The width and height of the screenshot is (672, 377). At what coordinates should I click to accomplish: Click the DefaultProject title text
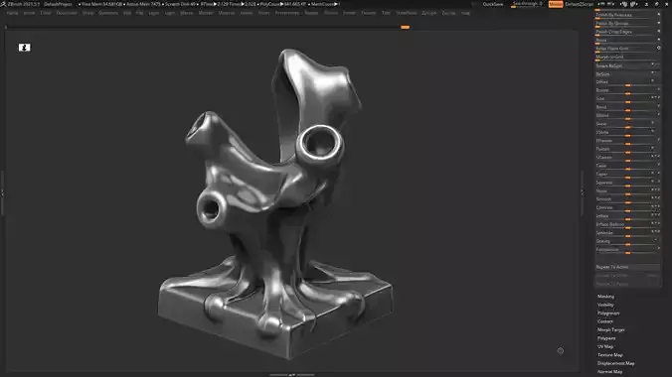click(58, 4)
